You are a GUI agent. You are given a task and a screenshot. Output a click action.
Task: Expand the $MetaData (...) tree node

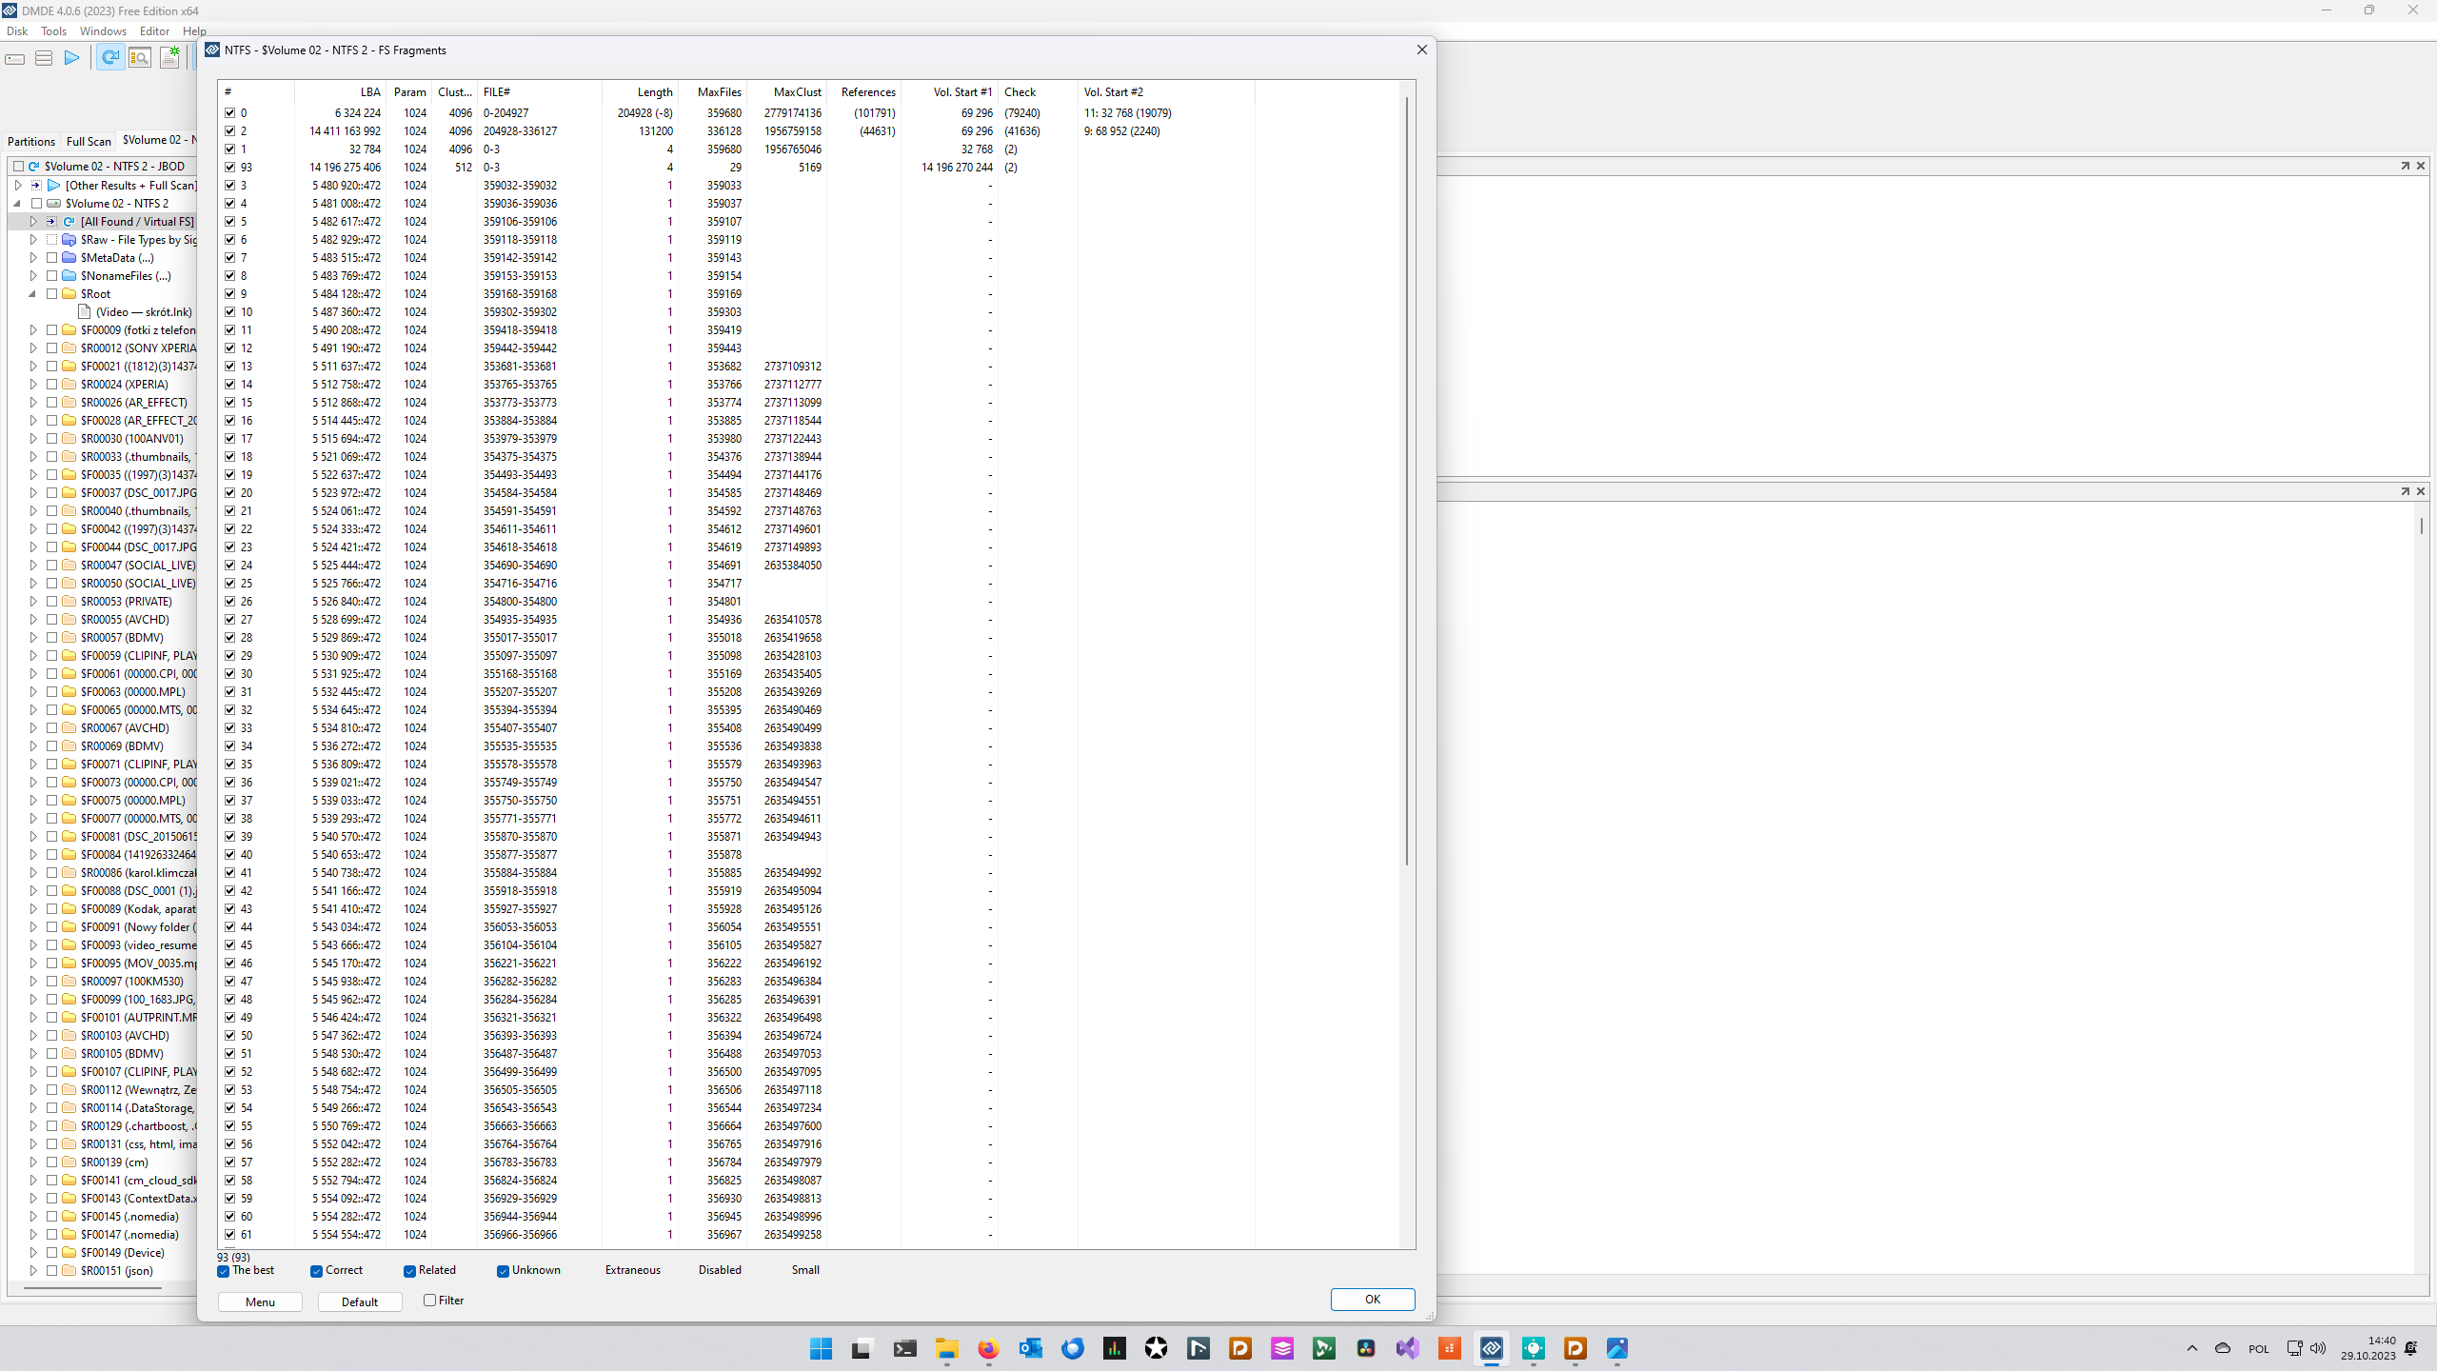pos(32,258)
